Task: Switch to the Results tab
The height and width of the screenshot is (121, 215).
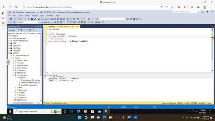Action: click(48, 76)
